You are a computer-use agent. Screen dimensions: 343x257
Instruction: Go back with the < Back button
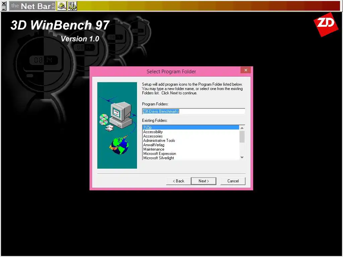pyautogui.click(x=179, y=181)
